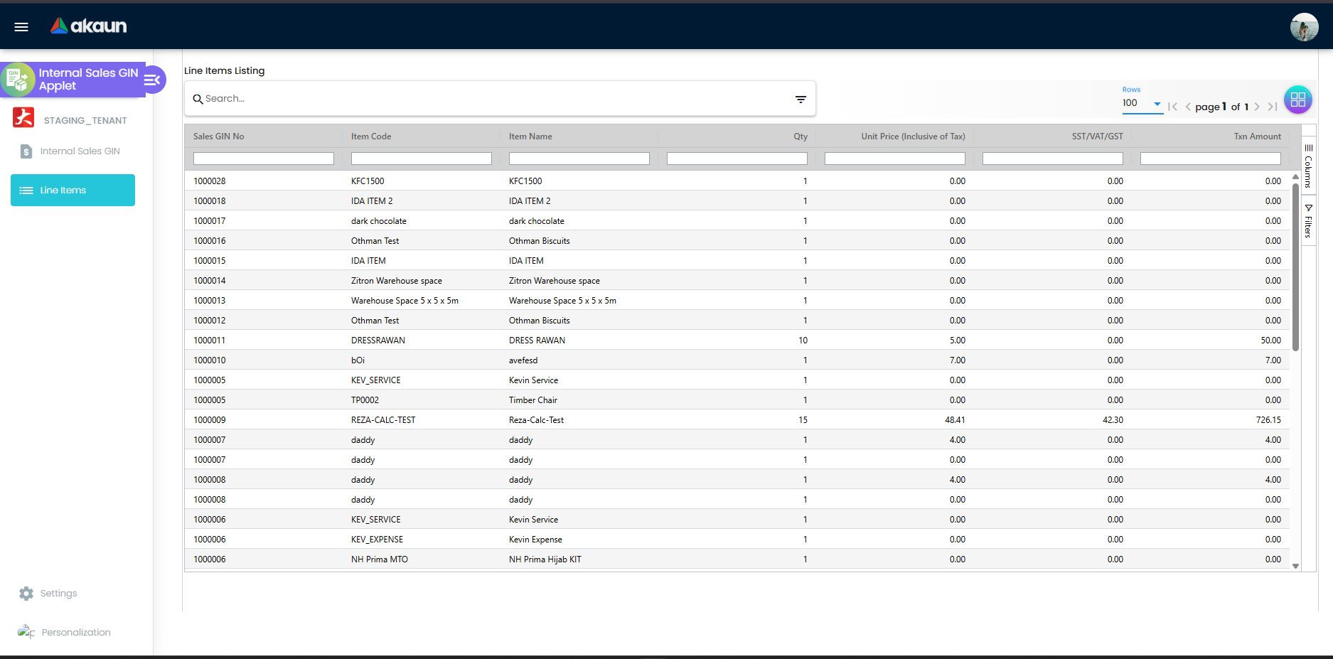
Task: Select Line Items menu item
Action: coord(73,191)
